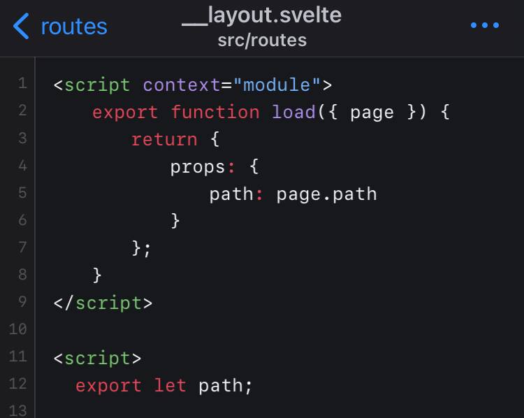Image resolution: width=524 pixels, height=418 pixels.
Task: Click the '};' on line 7
Action: click(x=141, y=248)
